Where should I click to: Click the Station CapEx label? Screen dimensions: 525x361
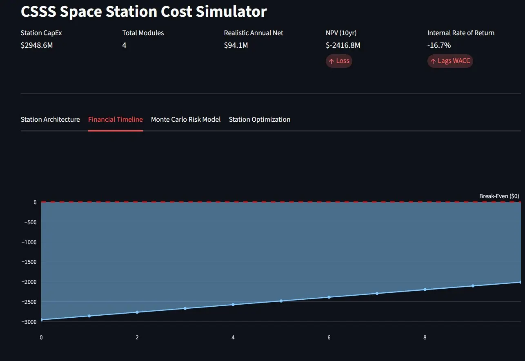click(41, 33)
